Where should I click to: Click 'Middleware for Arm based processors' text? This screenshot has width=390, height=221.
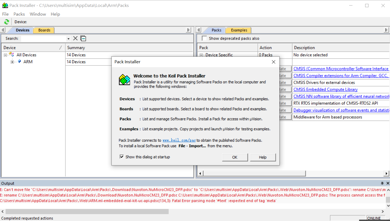pyautogui.click(x=328, y=117)
